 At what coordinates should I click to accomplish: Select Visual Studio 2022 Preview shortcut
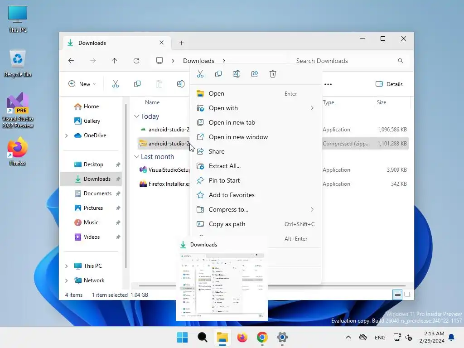(18, 111)
